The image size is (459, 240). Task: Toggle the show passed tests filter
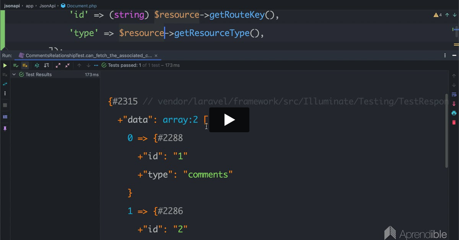[16, 65]
